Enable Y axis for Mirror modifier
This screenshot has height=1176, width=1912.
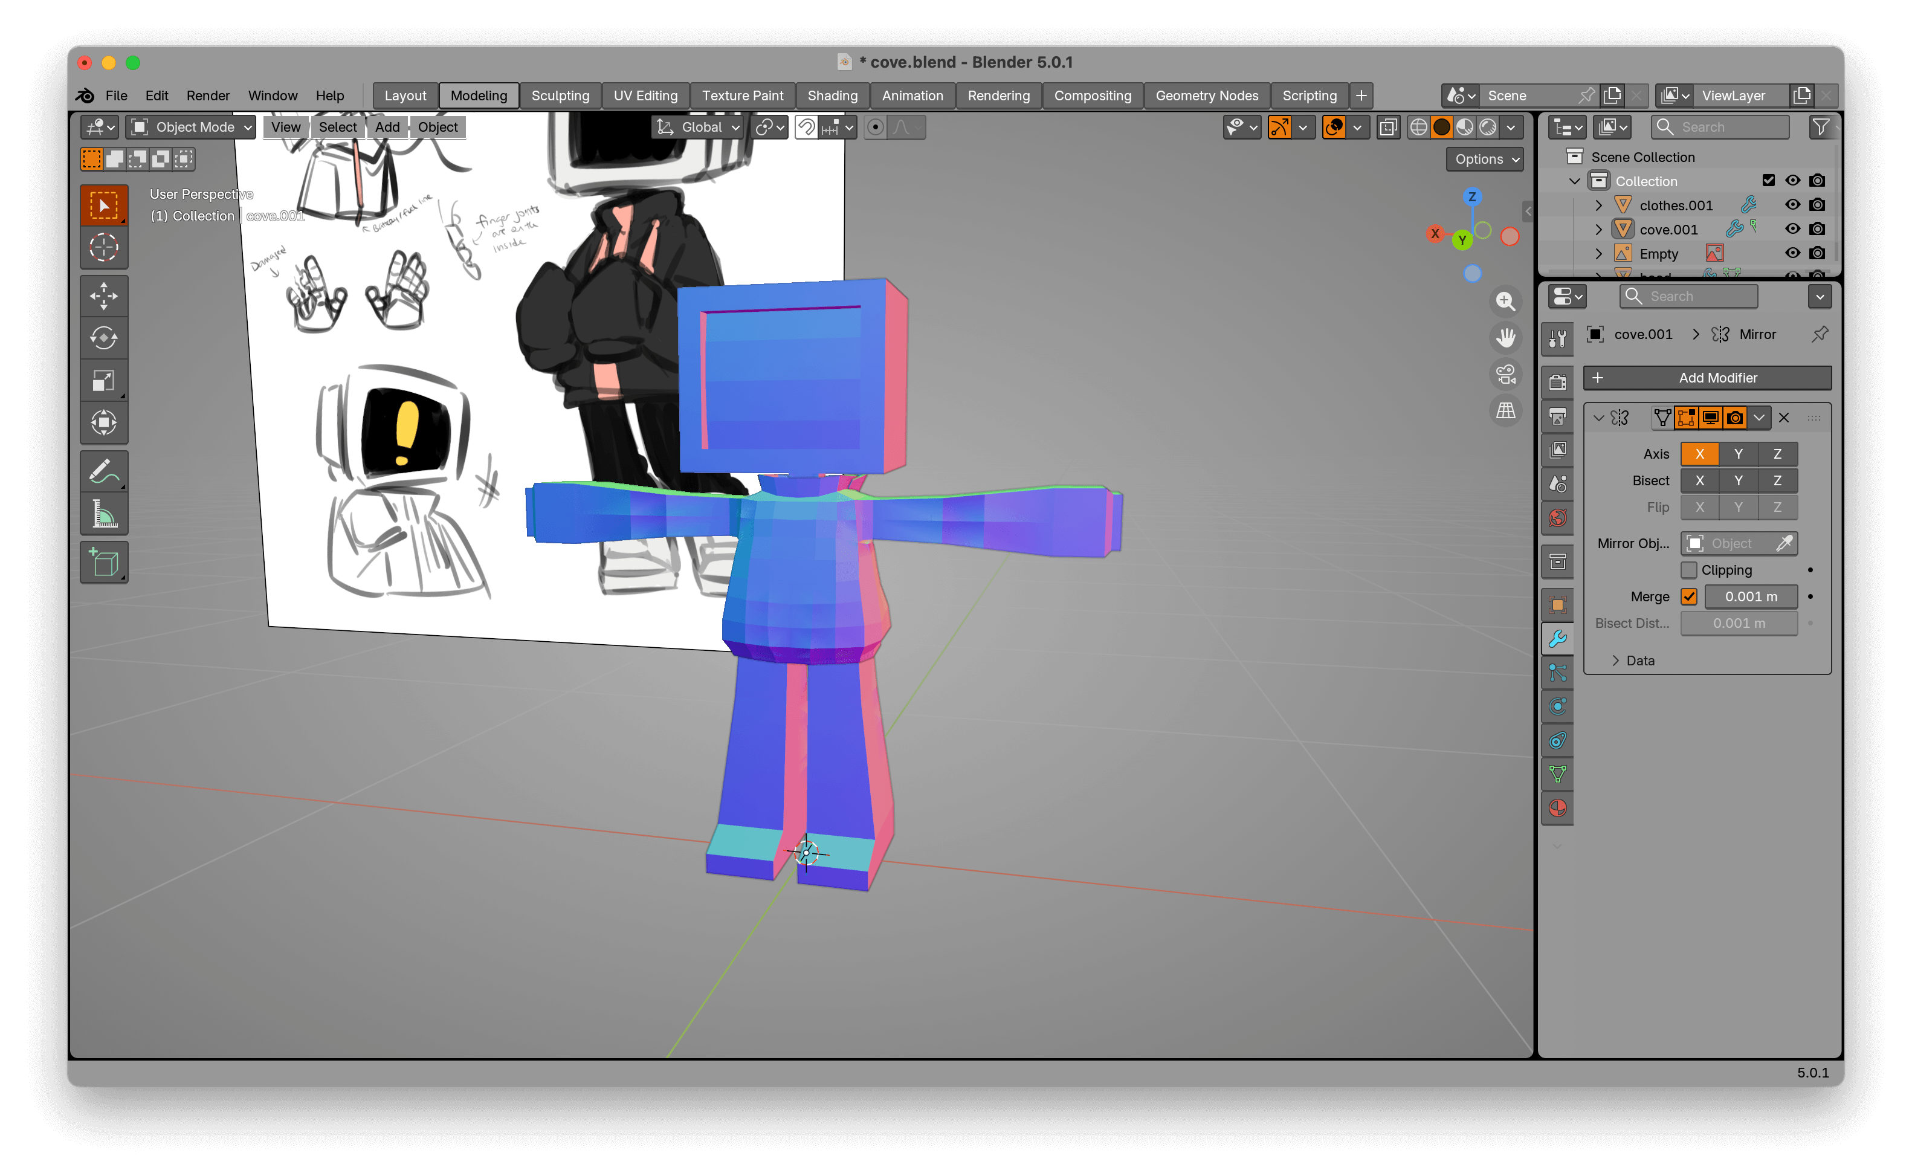point(1738,454)
